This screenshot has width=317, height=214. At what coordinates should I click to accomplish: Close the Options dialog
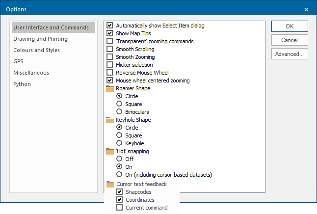306,9
